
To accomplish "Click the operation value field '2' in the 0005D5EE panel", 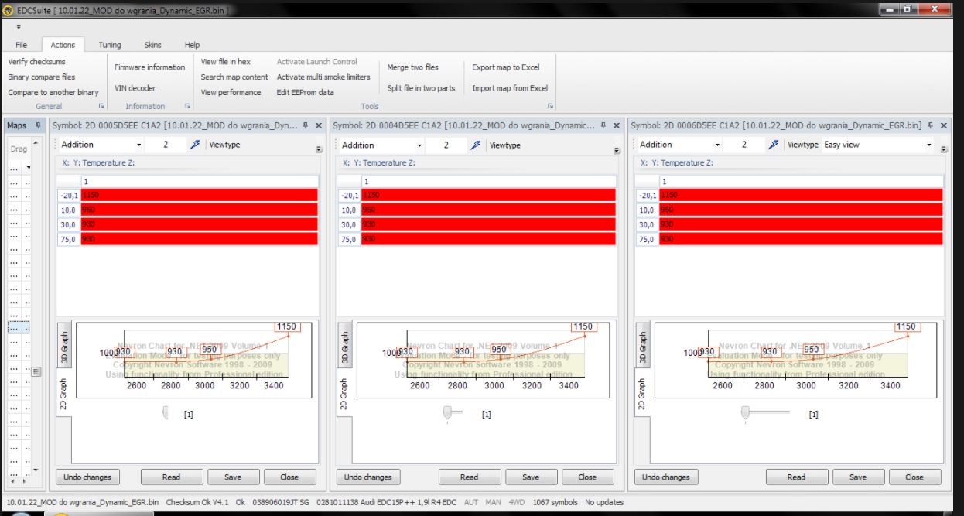I will tap(166, 145).
